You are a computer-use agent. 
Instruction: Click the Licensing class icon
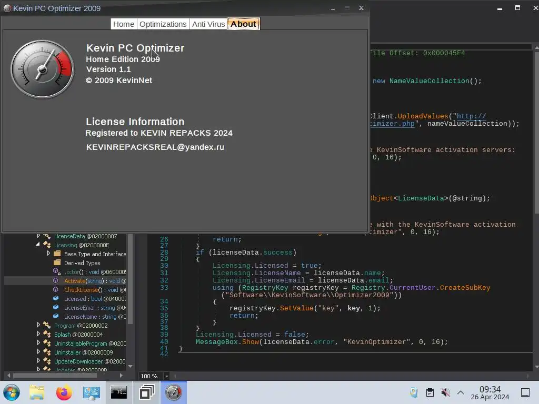[x=47, y=245]
